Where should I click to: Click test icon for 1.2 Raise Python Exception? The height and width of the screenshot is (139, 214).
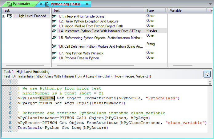(54, 21)
